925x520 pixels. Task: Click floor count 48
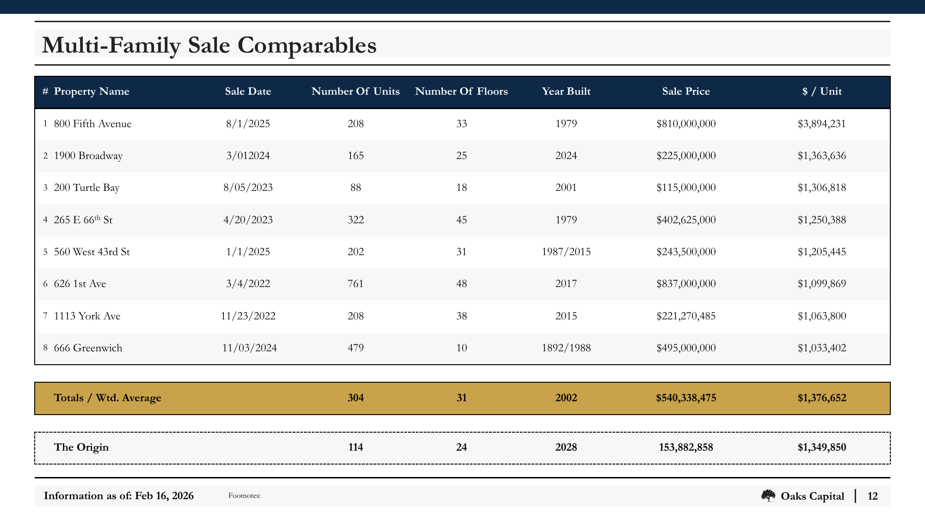462,284
